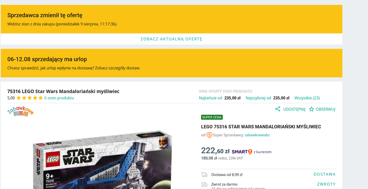
Task: Open the 6 ocen produktu reviews link
Action: tap(59, 98)
